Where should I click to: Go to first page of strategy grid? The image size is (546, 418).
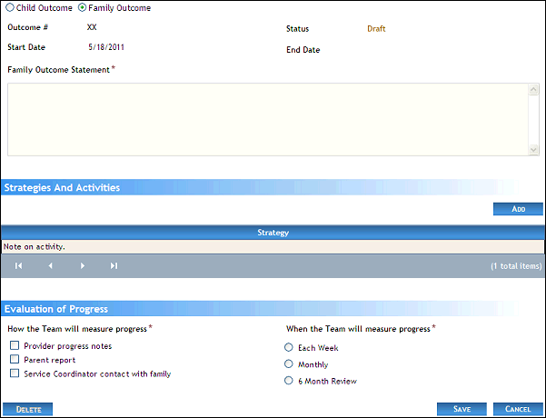click(18, 266)
